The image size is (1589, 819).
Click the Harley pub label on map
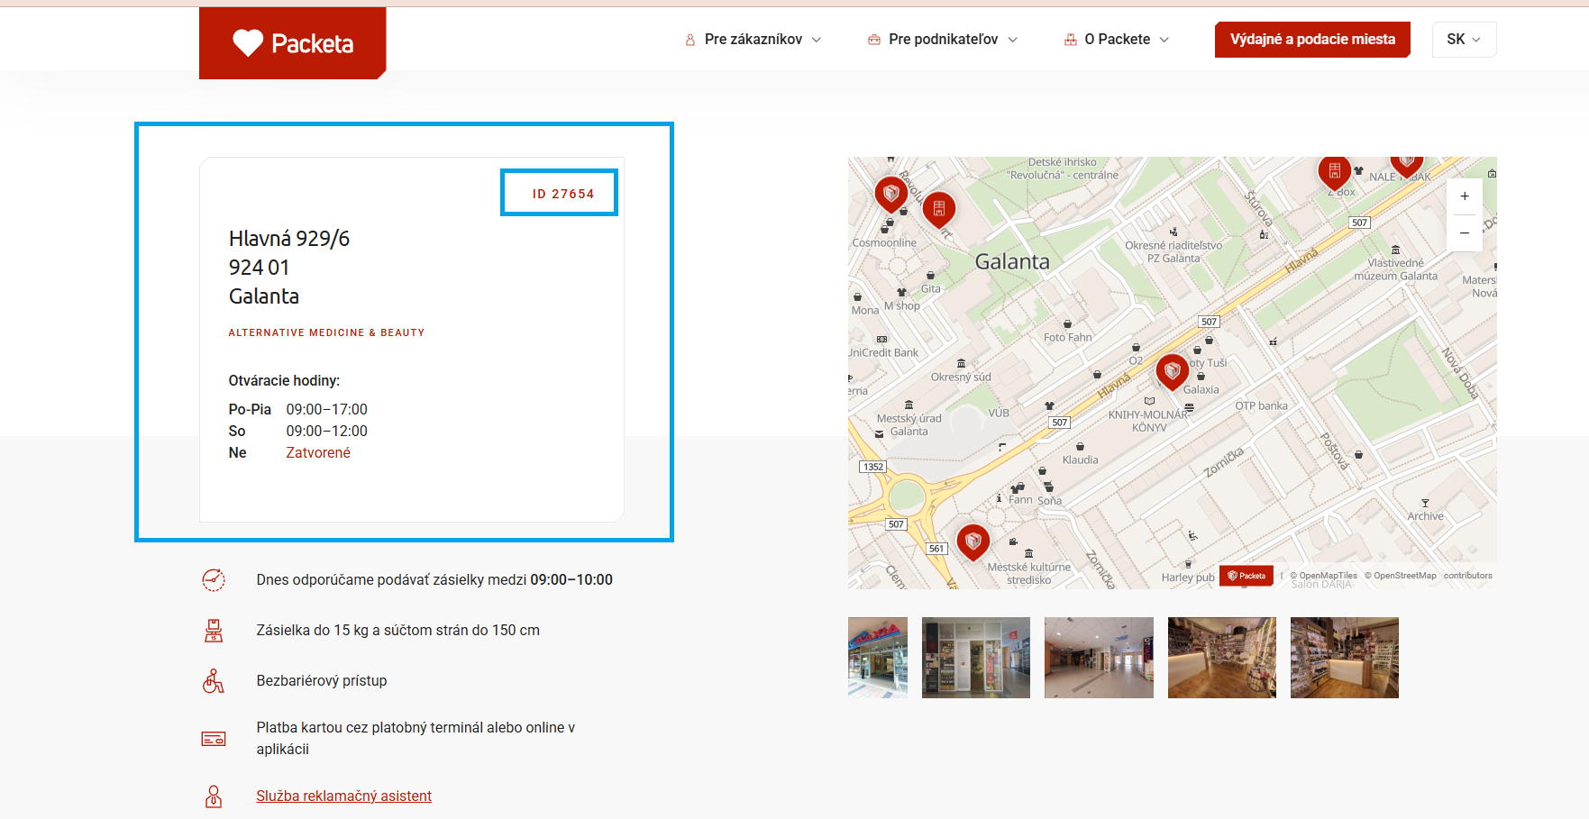click(x=1188, y=578)
